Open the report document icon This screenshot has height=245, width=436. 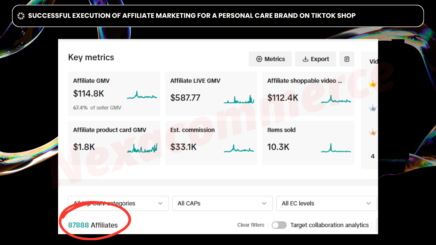click(347, 59)
